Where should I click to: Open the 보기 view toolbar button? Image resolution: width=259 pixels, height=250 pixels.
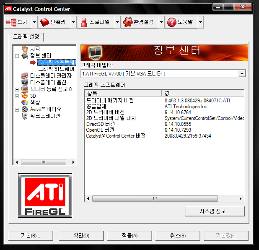coord(18,22)
